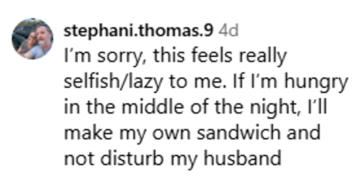The width and height of the screenshot is (362, 183).
Task: Click the 4d comment timestamp
Action: pyautogui.click(x=229, y=31)
